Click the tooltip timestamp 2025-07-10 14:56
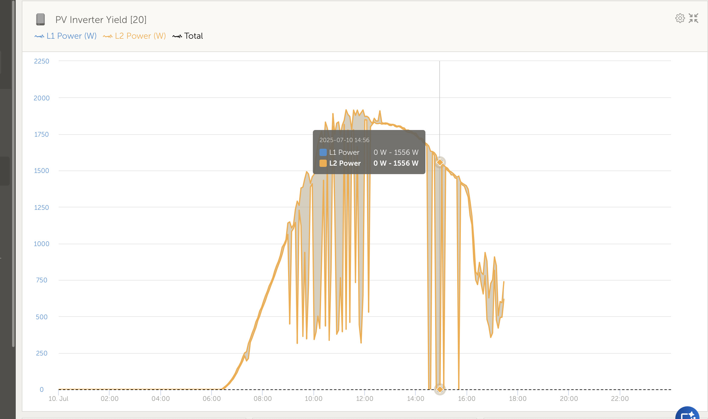 coord(344,140)
